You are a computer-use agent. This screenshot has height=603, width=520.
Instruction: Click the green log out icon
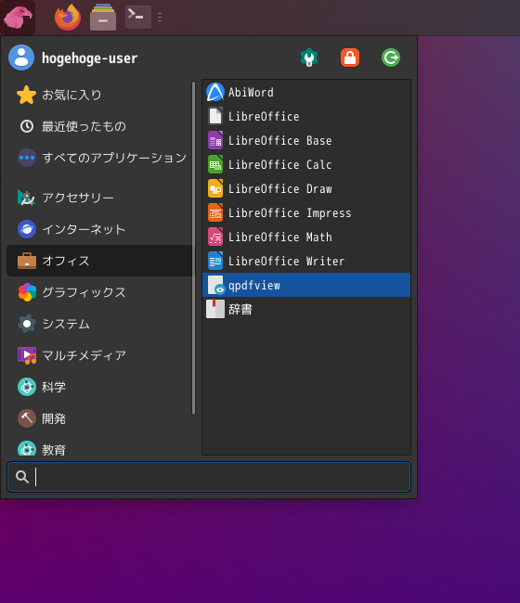click(391, 58)
